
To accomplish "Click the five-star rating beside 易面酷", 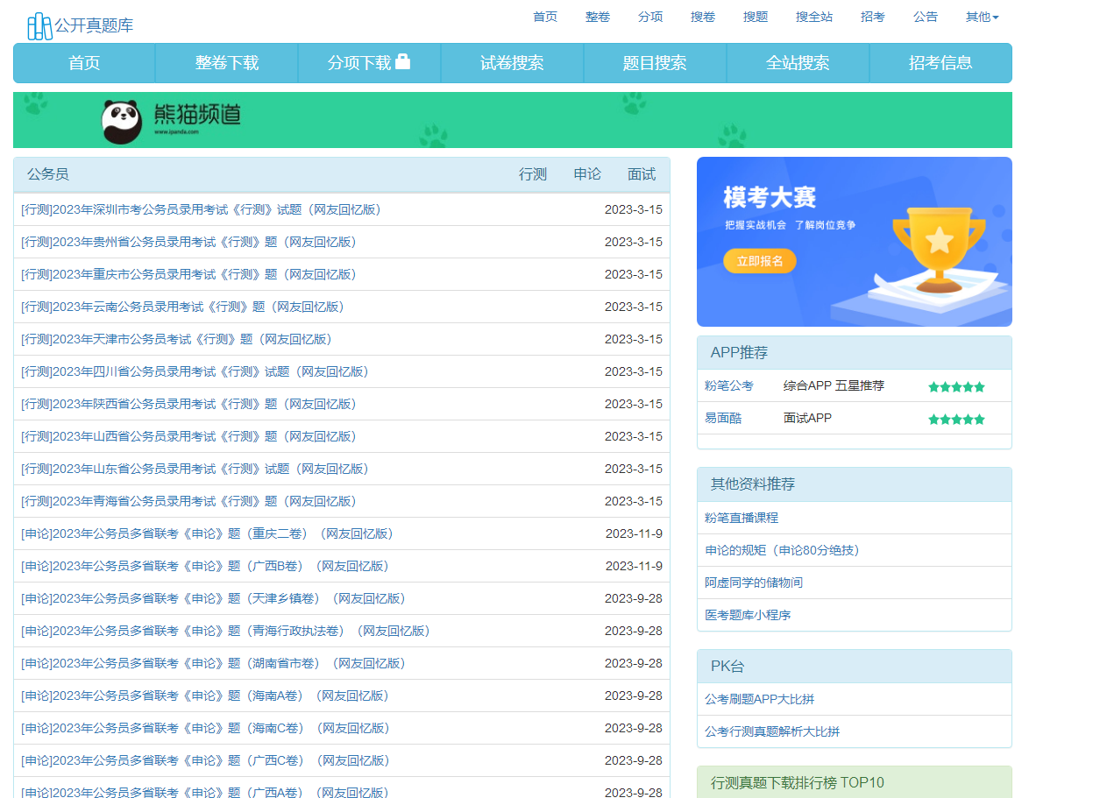I will 956,418.
